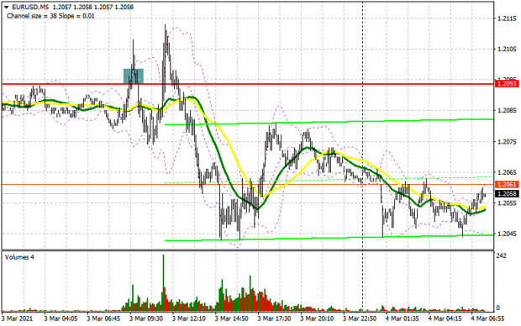Click the 3 Mar 17:30 time label
Image resolution: width=521 pixels, height=326 pixels.
(274, 318)
